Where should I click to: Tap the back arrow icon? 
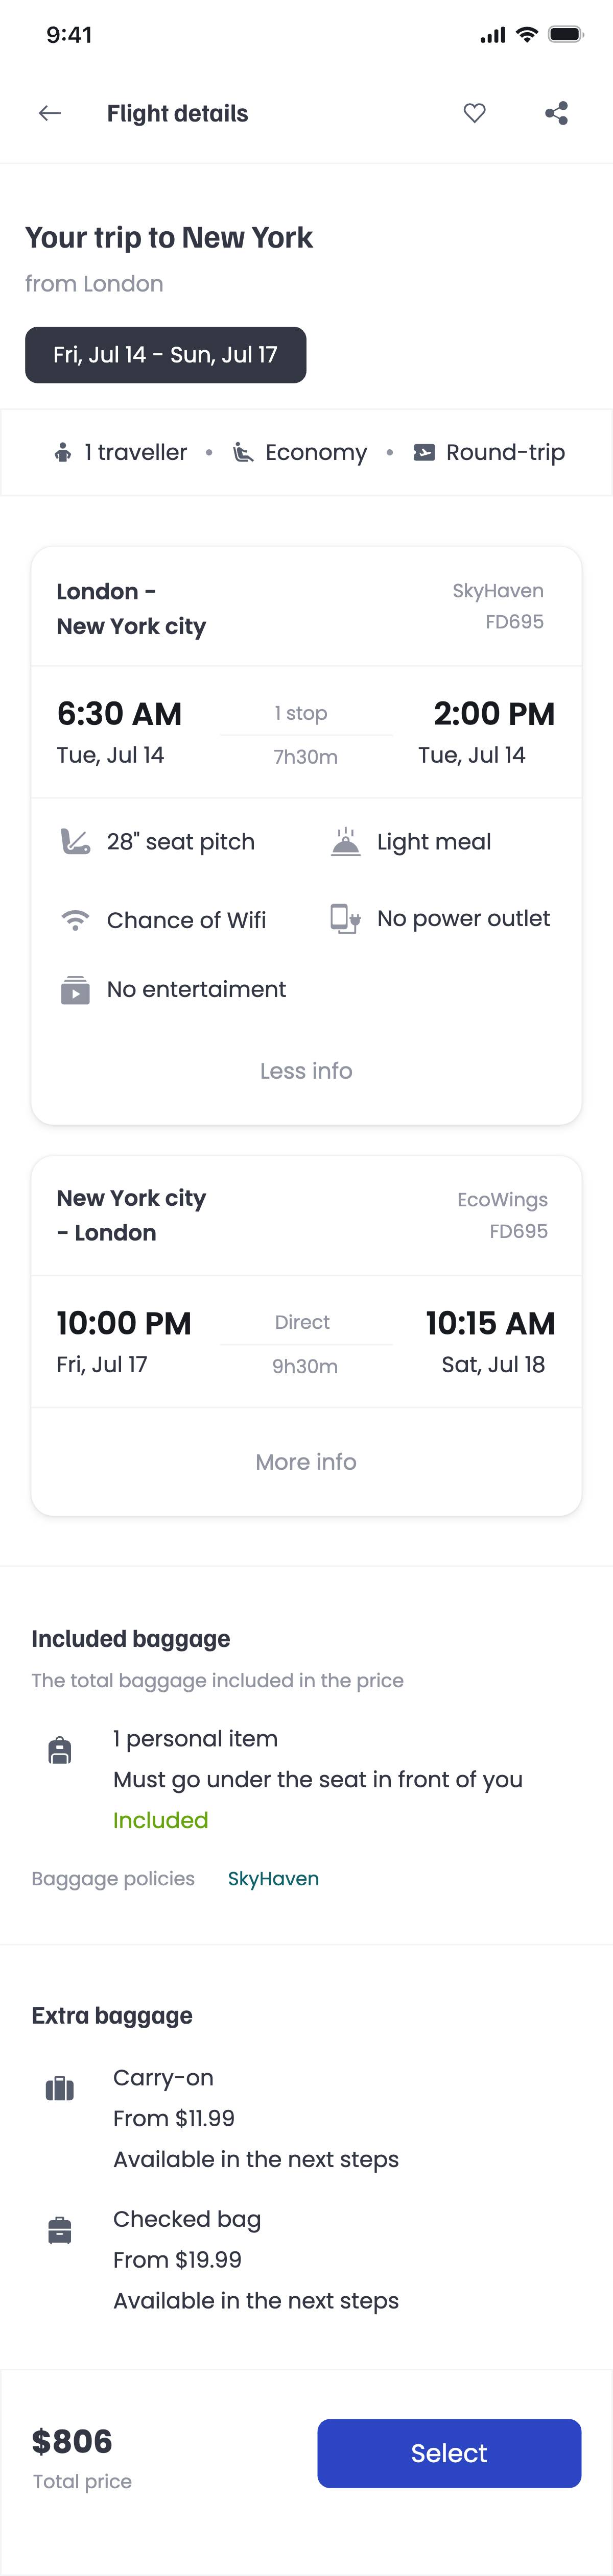click(x=50, y=114)
